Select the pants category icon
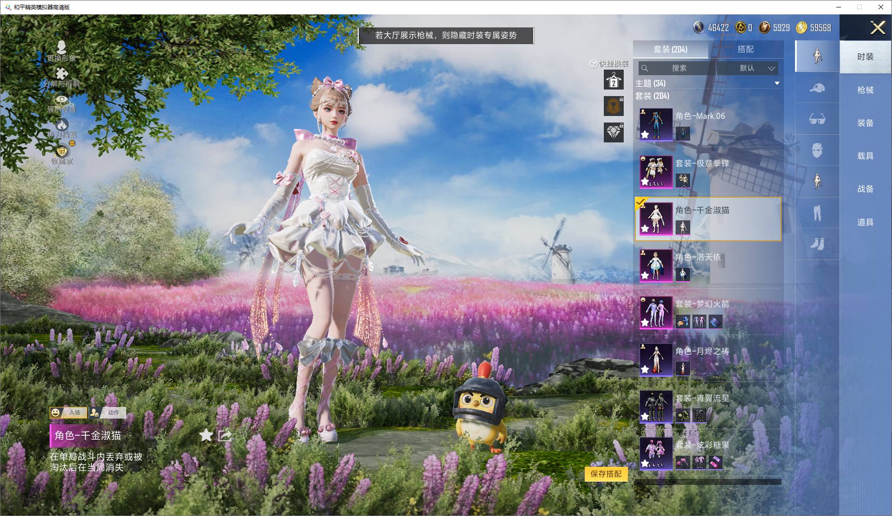 click(x=817, y=213)
